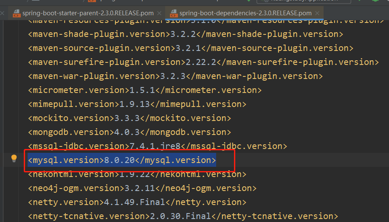The height and width of the screenshot is (222, 389).
Task: Close spring-boot-dependencies-2.3.0.RELEASE.pom tab
Action: tap(317, 13)
